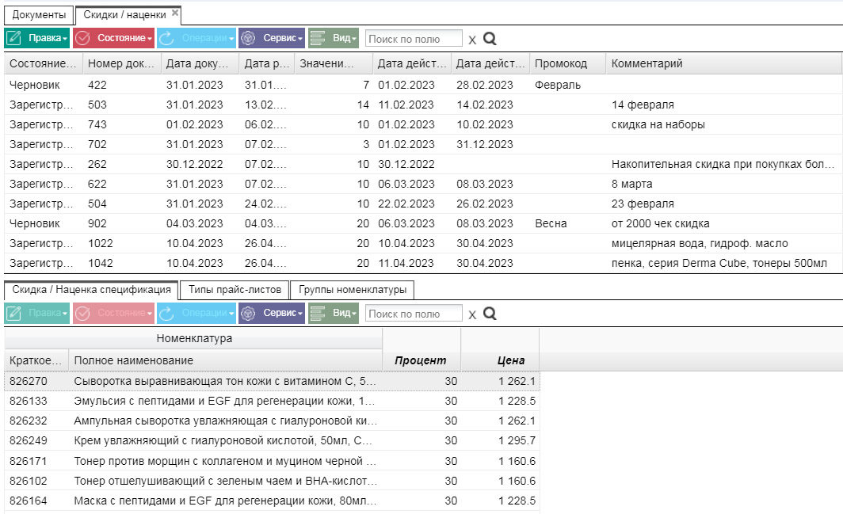Sort by Состояние column header
The image size is (843, 514).
(44, 63)
